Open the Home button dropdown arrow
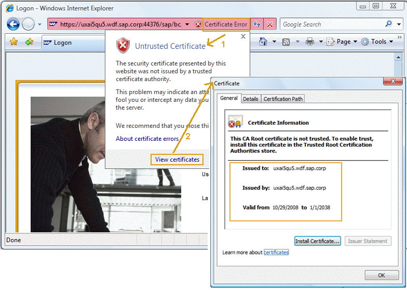Screen dimensions: 407x290 tap(274, 42)
